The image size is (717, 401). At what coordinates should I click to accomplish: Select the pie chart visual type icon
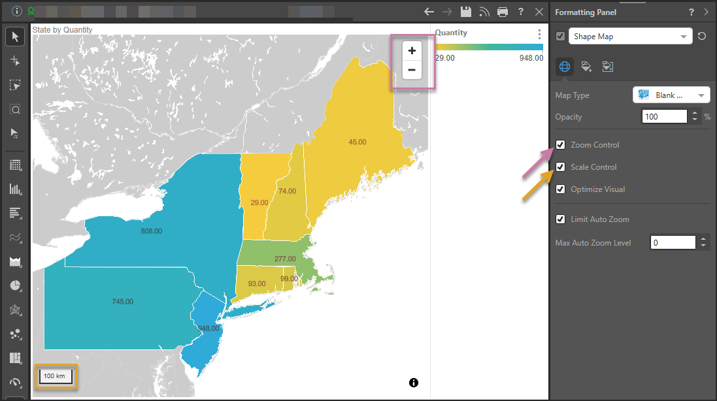pyautogui.click(x=16, y=285)
